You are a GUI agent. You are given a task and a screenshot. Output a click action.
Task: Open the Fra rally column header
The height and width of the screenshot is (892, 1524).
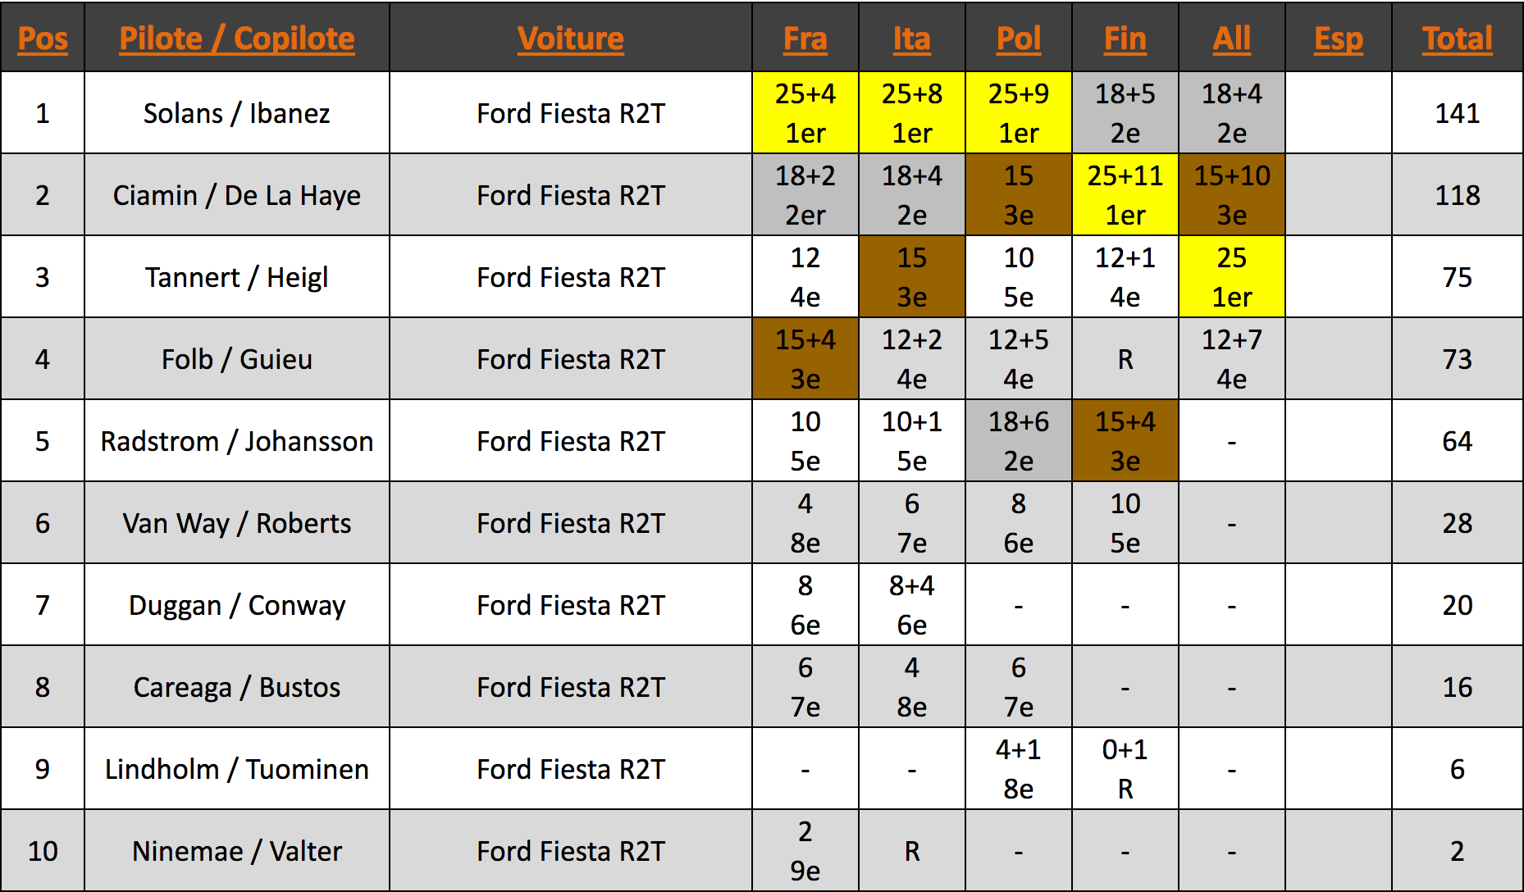805,39
